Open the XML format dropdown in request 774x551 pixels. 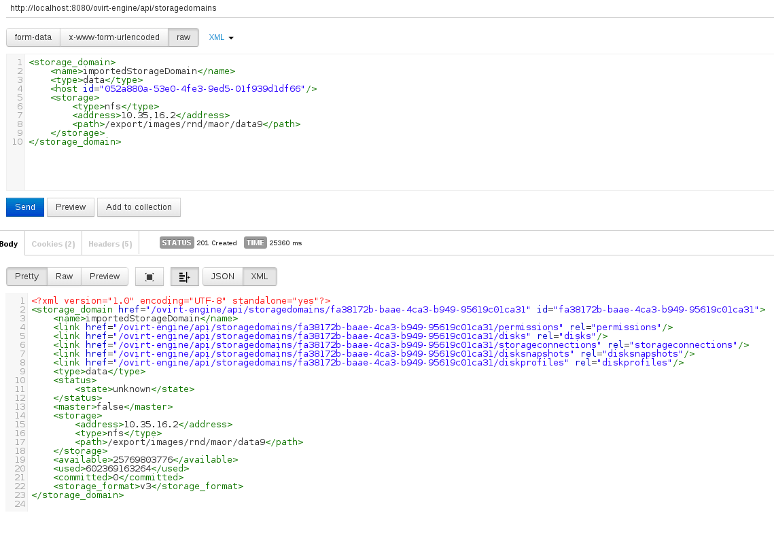(x=221, y=37)
